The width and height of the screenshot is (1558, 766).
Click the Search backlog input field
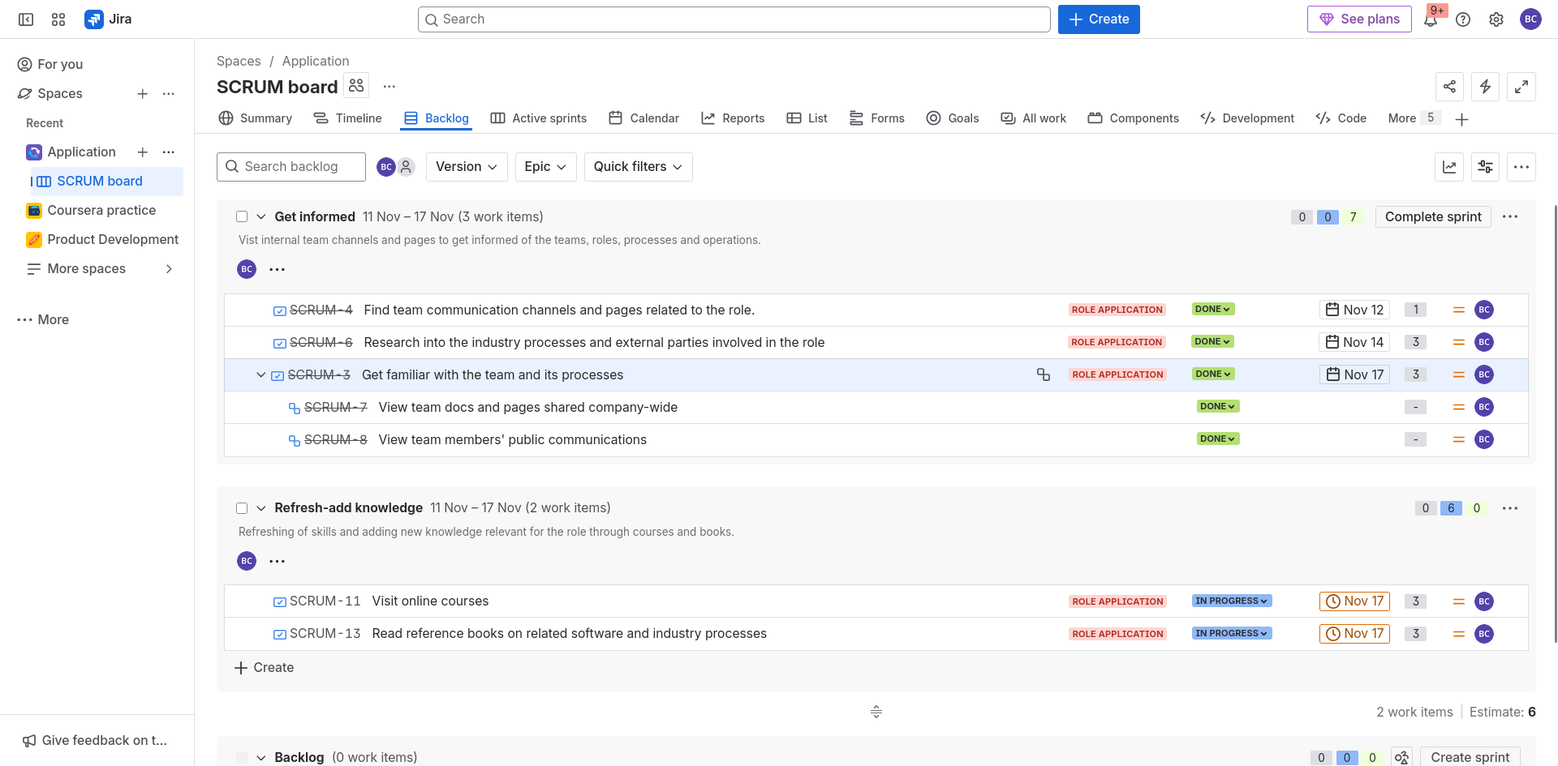[x=291, y=167]
